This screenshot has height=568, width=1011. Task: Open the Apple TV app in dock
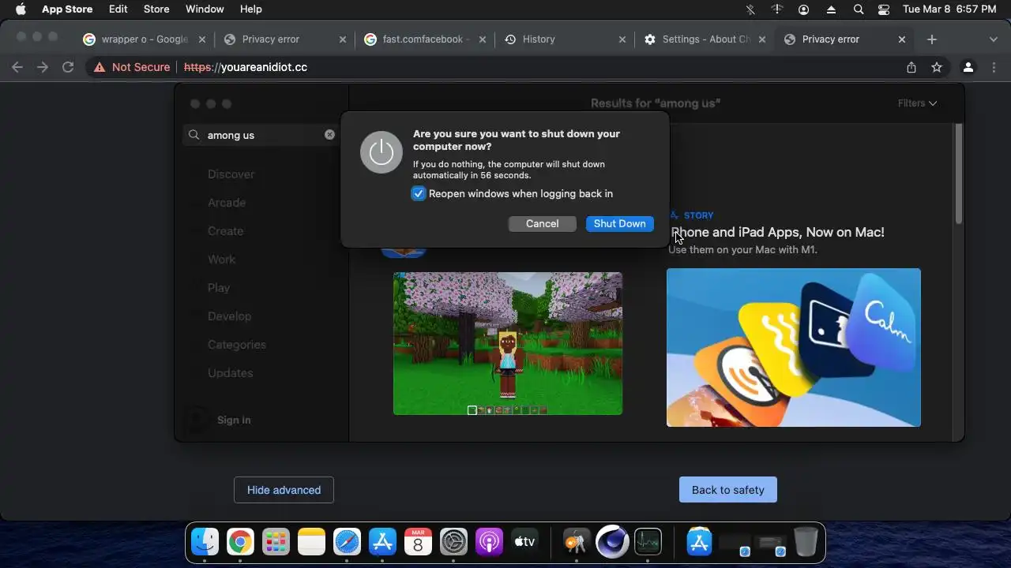point(525,542)
